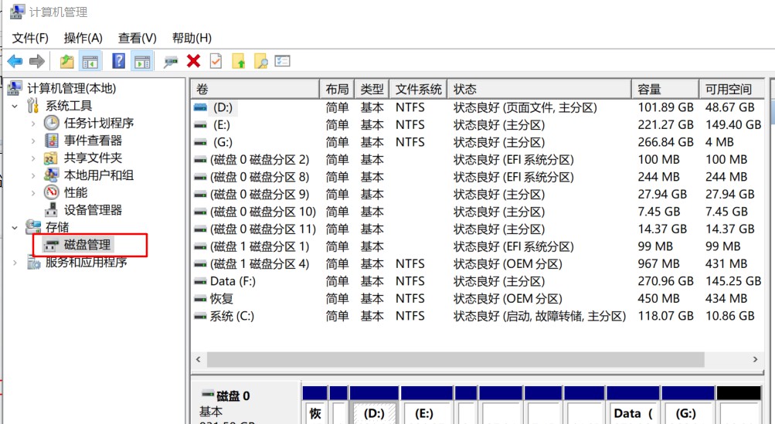
Task: Click the 性能 gauge icon
Action: (x=52, y=192)
